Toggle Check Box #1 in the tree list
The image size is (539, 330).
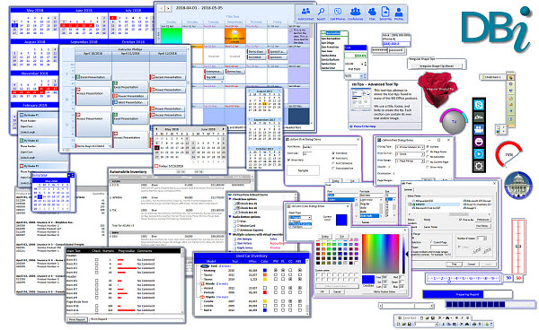click(x=237, y=204)
